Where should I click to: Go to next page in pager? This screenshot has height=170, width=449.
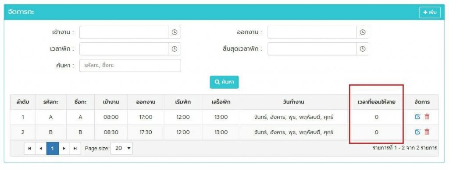click(64, 148)
